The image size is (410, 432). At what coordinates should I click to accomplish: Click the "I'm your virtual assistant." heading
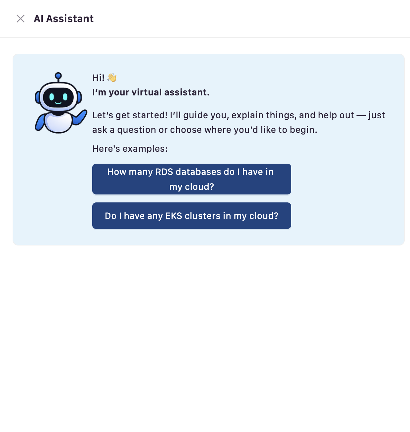click(151, 92)
